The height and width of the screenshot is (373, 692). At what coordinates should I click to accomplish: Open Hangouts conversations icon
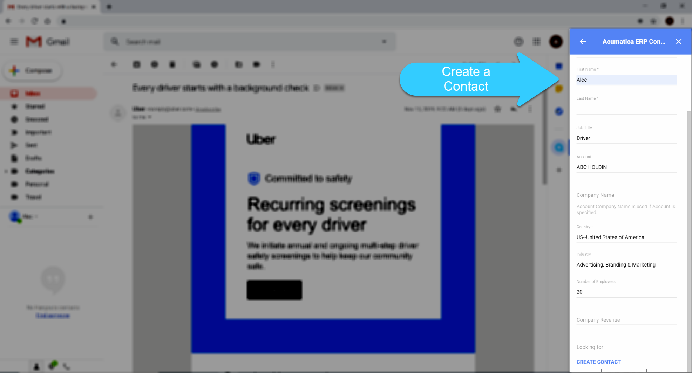(x=53, y=366)
